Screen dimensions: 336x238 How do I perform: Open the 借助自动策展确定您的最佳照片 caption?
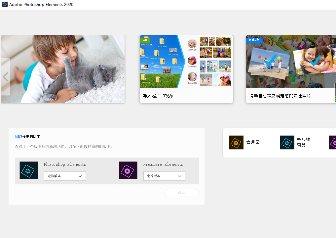click(x=280, y=96)
